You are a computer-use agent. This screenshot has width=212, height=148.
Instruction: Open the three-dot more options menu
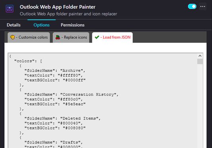pyautogui.click(x=203, y=6)
